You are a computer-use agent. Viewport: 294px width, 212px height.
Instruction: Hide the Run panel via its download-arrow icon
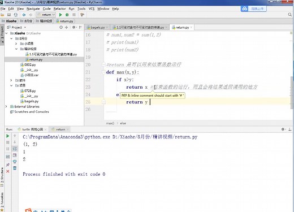click(x=290, y=129)
